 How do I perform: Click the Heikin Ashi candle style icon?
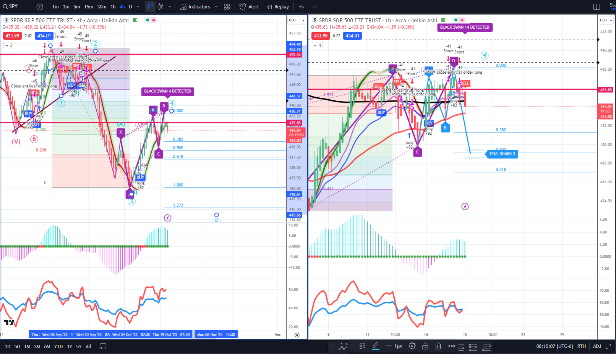(150, 6)
